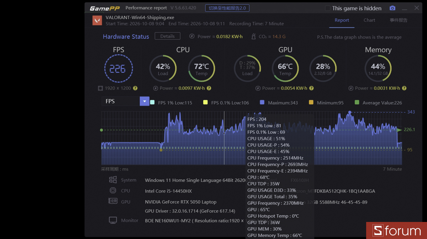Viewport: 427px width, 239px height.
Task: Click the green average line start marker
Action: [101, 130]
